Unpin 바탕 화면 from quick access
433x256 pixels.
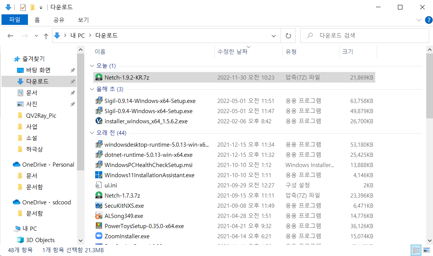tap(72, 70)
